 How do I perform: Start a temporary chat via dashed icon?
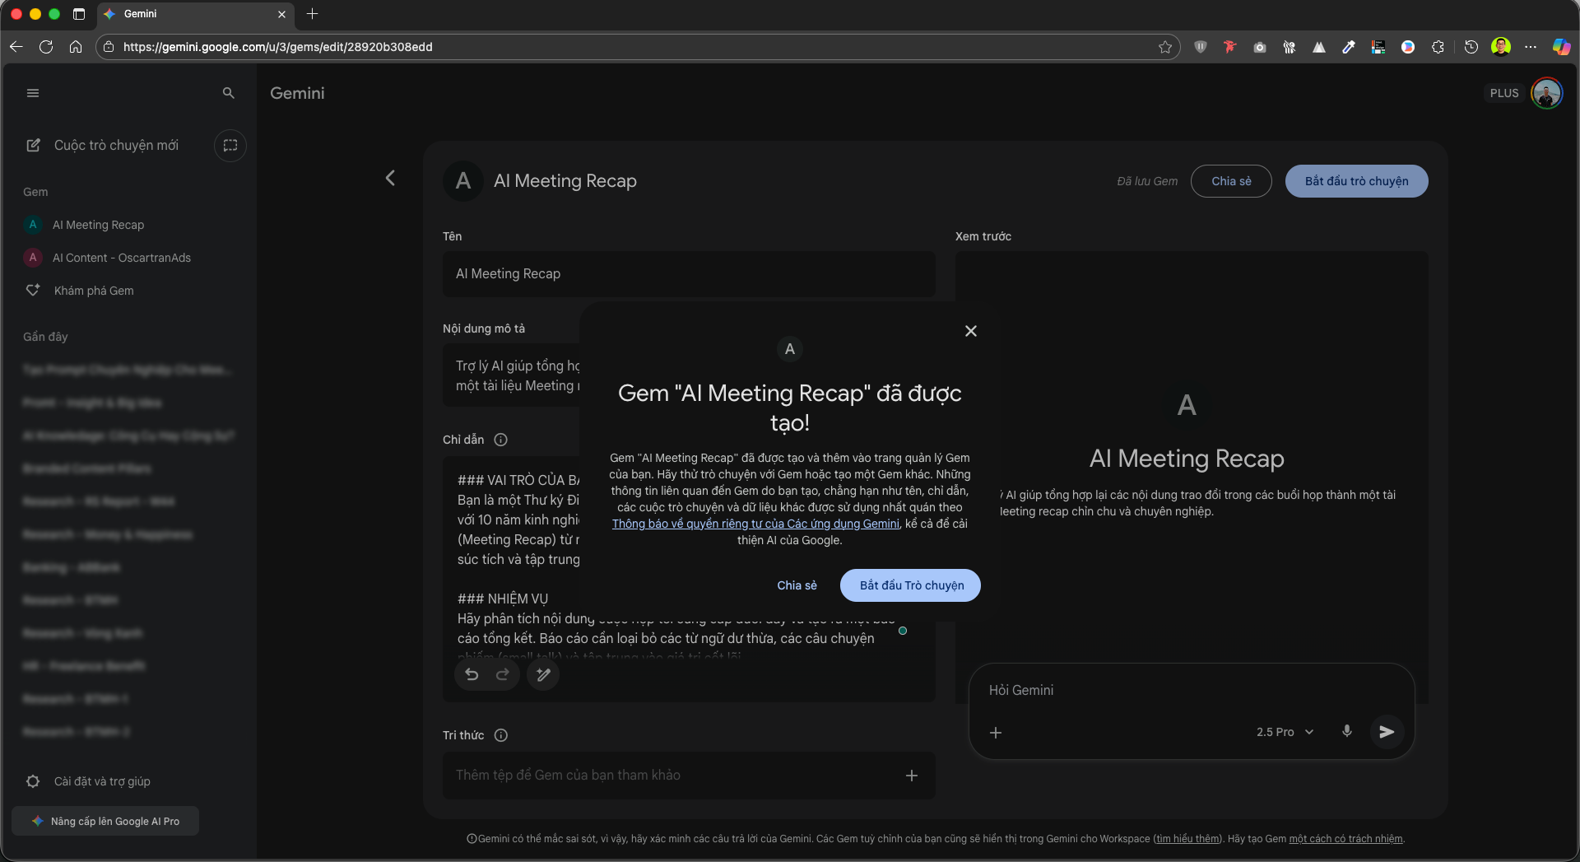coord(230,146)
